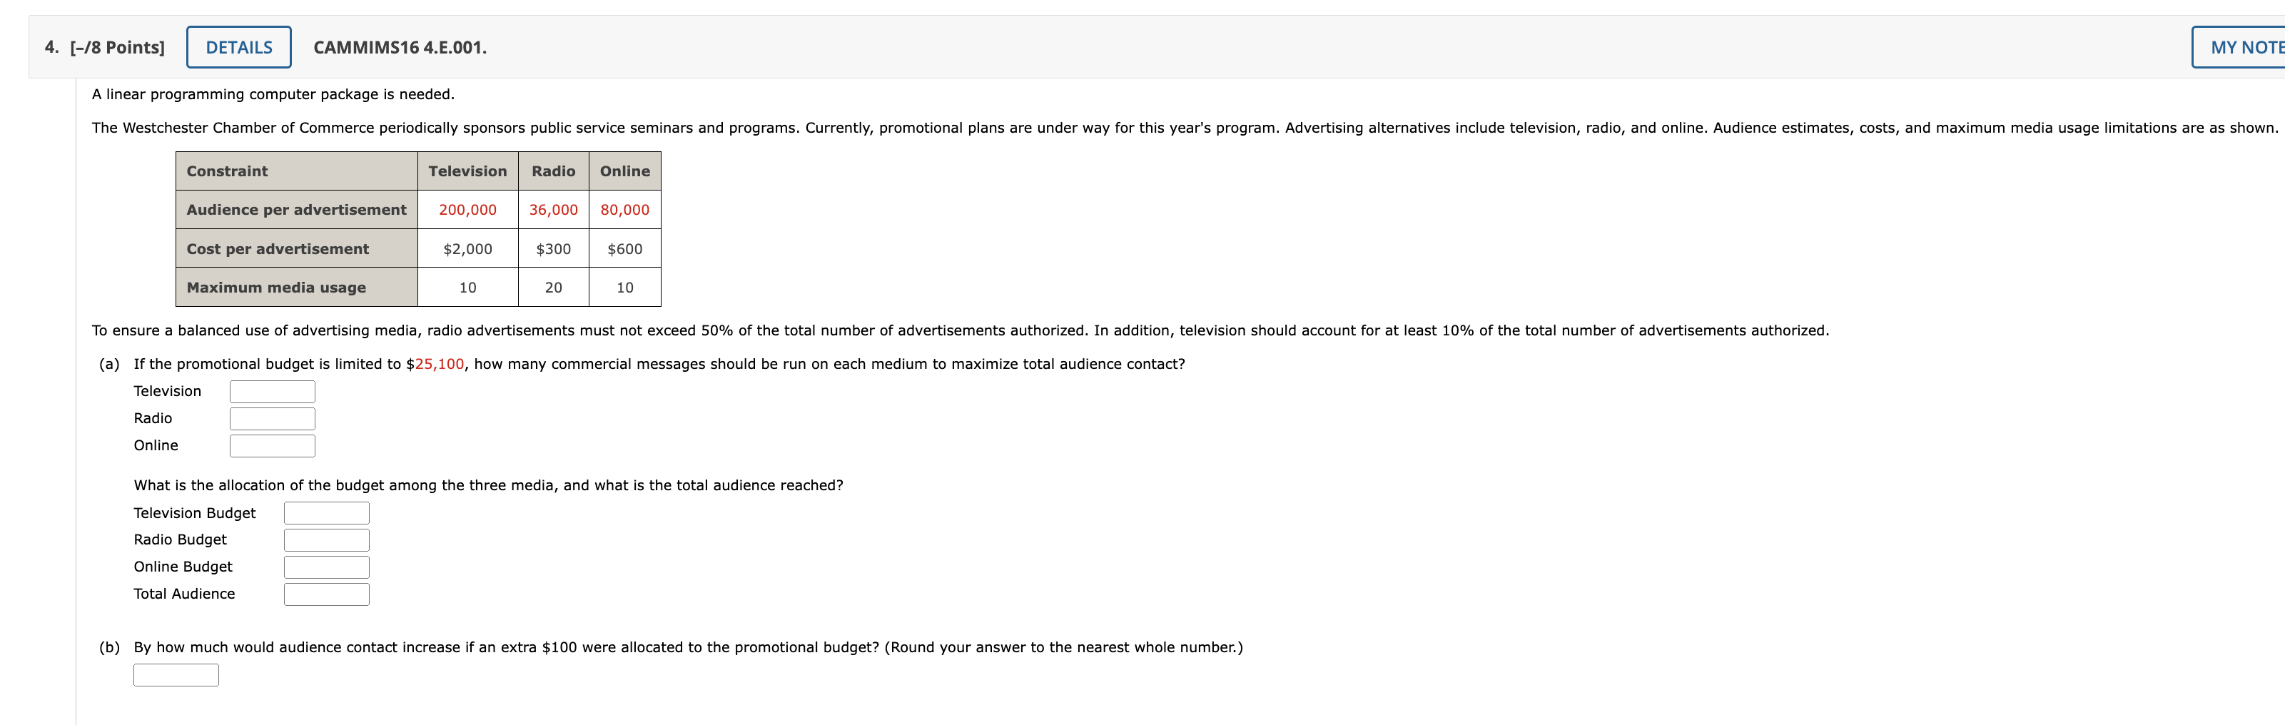Click the Radio Budget input field
Screen dimensions: 2285x725
325,539
